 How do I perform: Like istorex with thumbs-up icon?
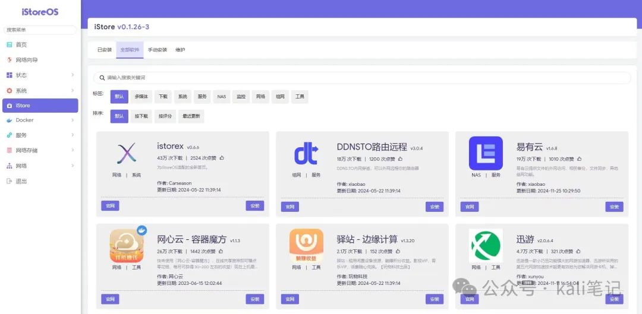tap(222, 158)
